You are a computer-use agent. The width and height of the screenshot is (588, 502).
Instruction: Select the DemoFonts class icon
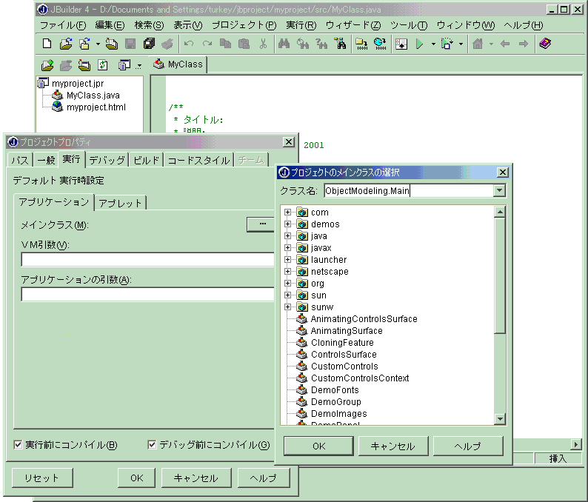point(301,390)
